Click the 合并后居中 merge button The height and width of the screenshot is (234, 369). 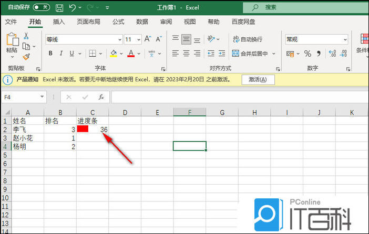pyautogui.click(x=250, y=54)
